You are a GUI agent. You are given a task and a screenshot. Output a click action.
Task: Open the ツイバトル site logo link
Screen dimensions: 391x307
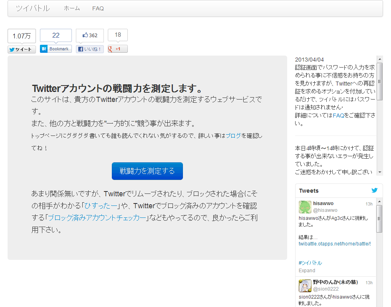[x=33, y=8]
